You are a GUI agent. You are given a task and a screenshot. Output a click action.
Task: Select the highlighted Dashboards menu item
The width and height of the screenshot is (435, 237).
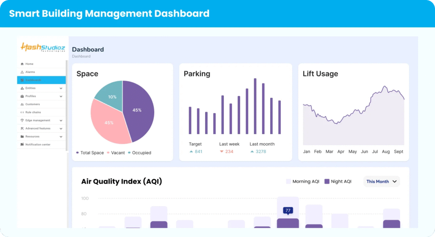click(41, 80)
